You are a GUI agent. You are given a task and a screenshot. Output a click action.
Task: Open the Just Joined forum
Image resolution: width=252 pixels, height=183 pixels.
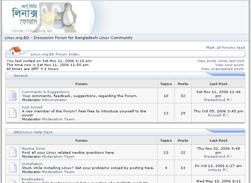point(32,107)
